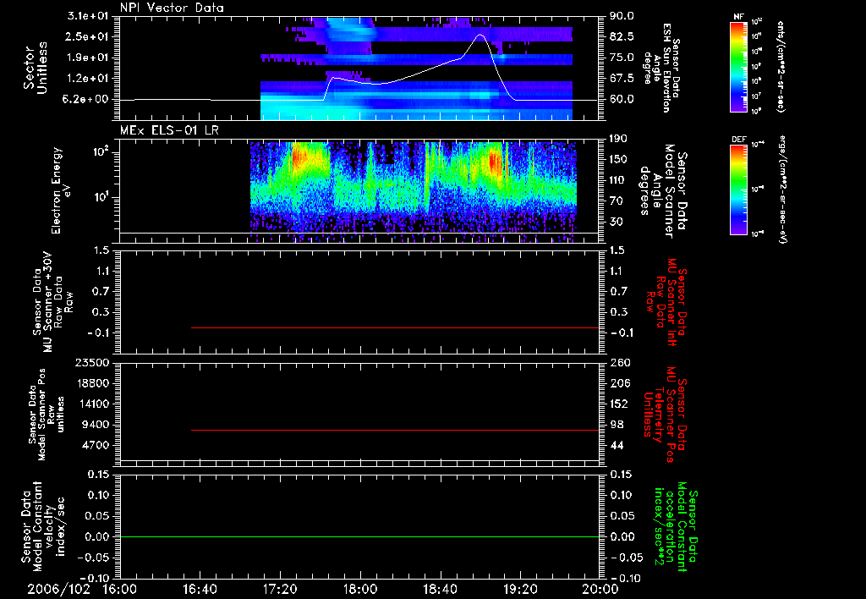Select the 'MEx ELS-01 LR' panel title
866x599 pixels.
tap(169, 131)
